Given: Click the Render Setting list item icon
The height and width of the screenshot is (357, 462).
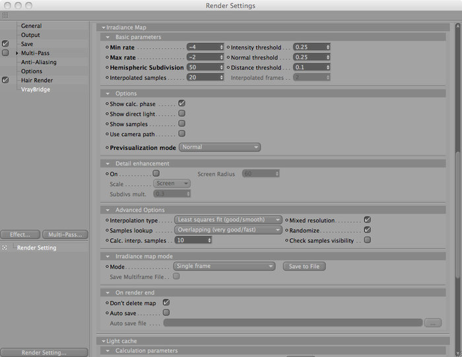Looking at the screenshot, I should [x=5, y=247].
